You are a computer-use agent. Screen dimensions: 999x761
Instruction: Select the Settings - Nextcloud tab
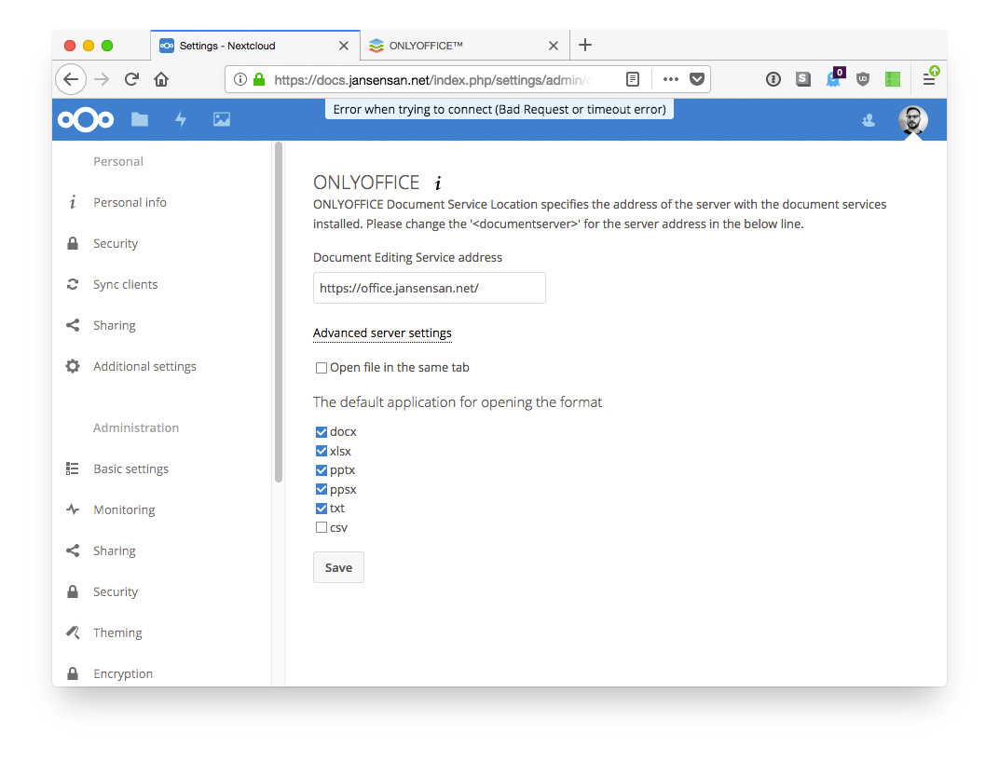coord(254,46)
